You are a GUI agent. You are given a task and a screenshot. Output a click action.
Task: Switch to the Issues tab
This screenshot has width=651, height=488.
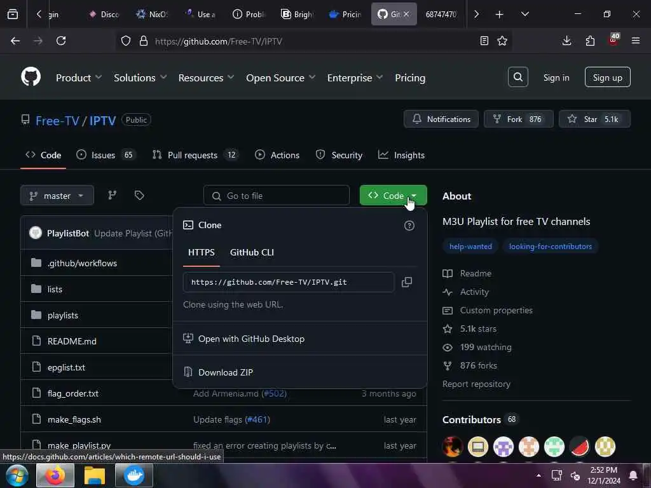(106, 155)
